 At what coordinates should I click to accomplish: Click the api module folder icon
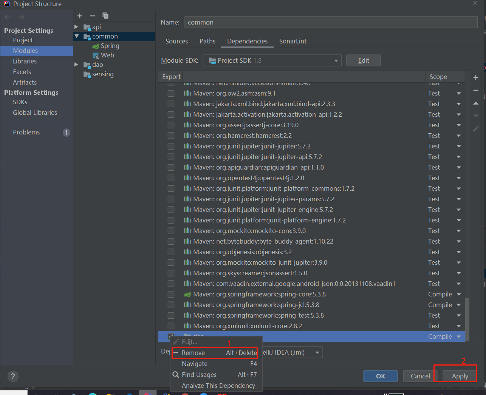tap(87, 27)
